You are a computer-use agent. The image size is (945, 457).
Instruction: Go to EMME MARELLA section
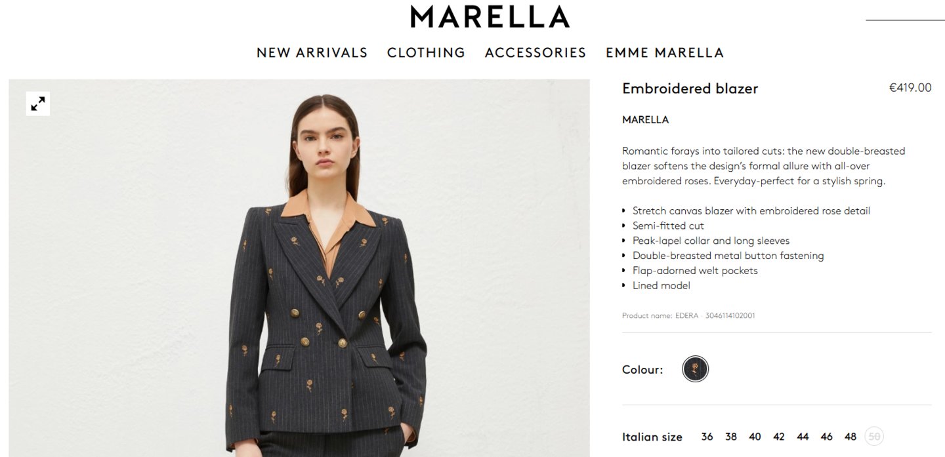click(x=665, y=52)
